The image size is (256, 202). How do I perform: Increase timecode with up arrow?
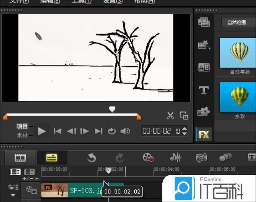(x=184, y=129)
